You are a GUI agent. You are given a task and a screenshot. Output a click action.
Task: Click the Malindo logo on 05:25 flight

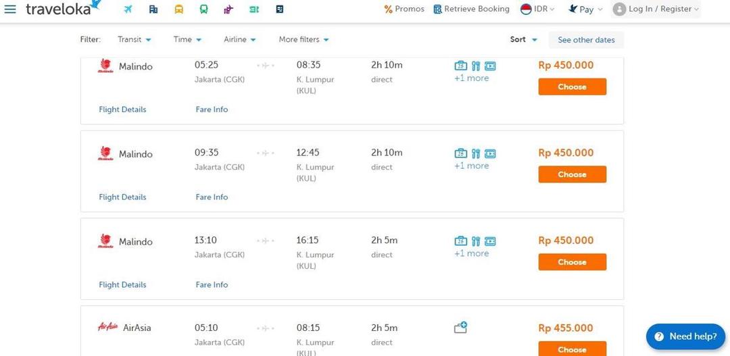tap(105, 66)
